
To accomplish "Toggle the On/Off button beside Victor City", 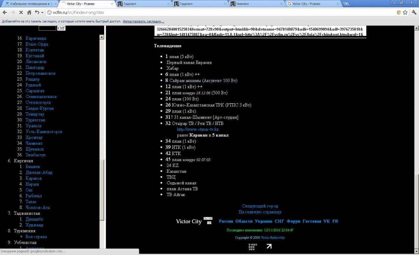I will coord(208,218).
